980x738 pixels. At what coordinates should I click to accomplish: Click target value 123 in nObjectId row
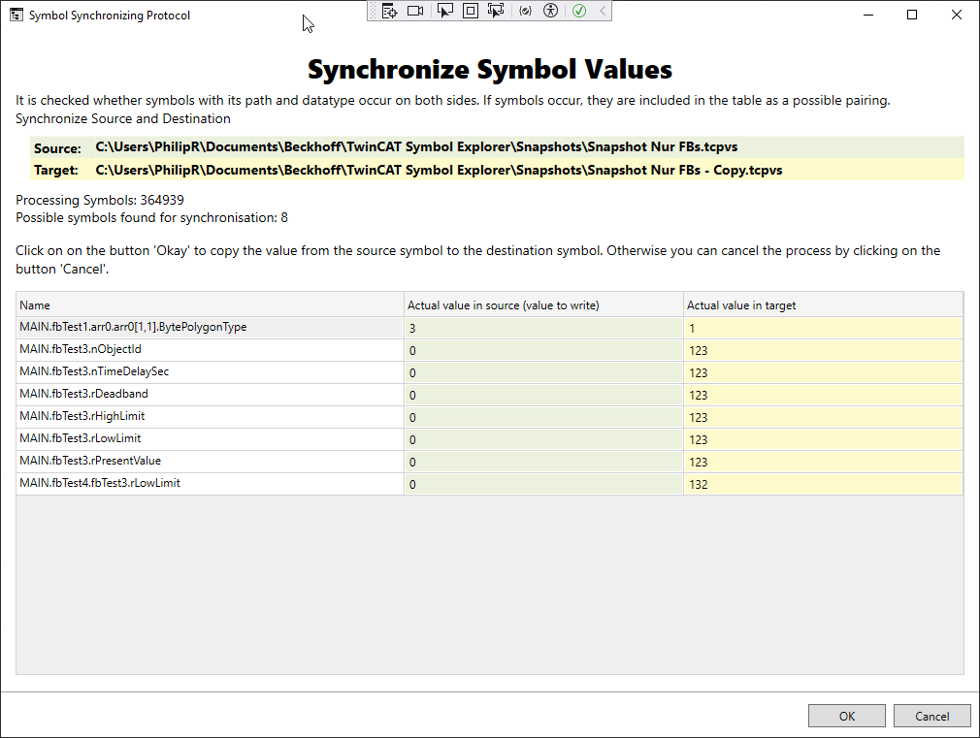click(x=823, y=350)
